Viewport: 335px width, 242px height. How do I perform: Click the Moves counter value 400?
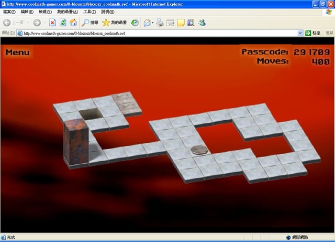click(321, 61)
